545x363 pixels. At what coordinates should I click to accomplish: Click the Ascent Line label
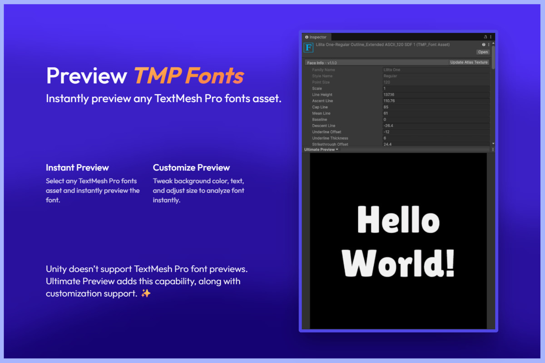(322, 101)
